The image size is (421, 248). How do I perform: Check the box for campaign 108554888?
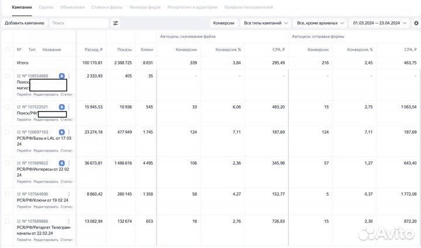click(x=8, y=76)
